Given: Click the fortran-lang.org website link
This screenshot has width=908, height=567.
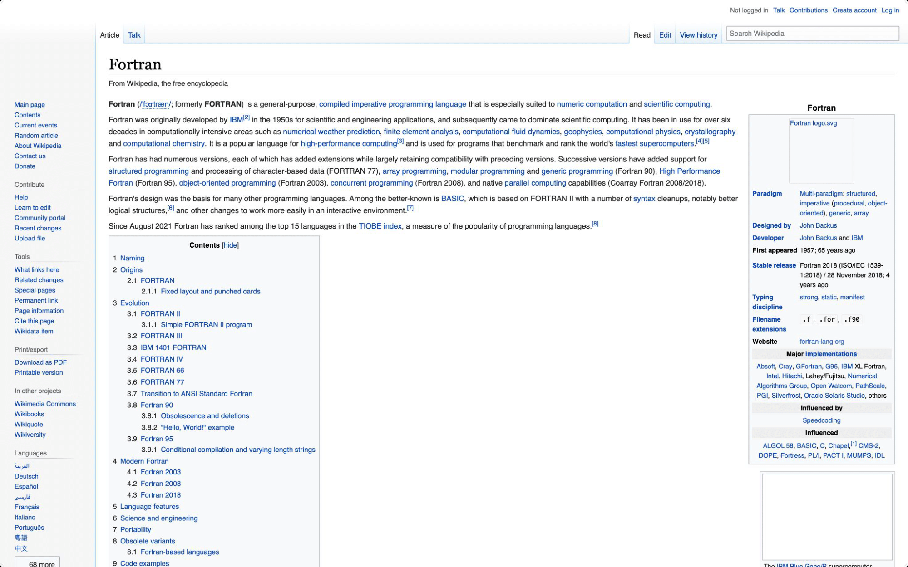Looking at the screenshot, I should point(821,342).
